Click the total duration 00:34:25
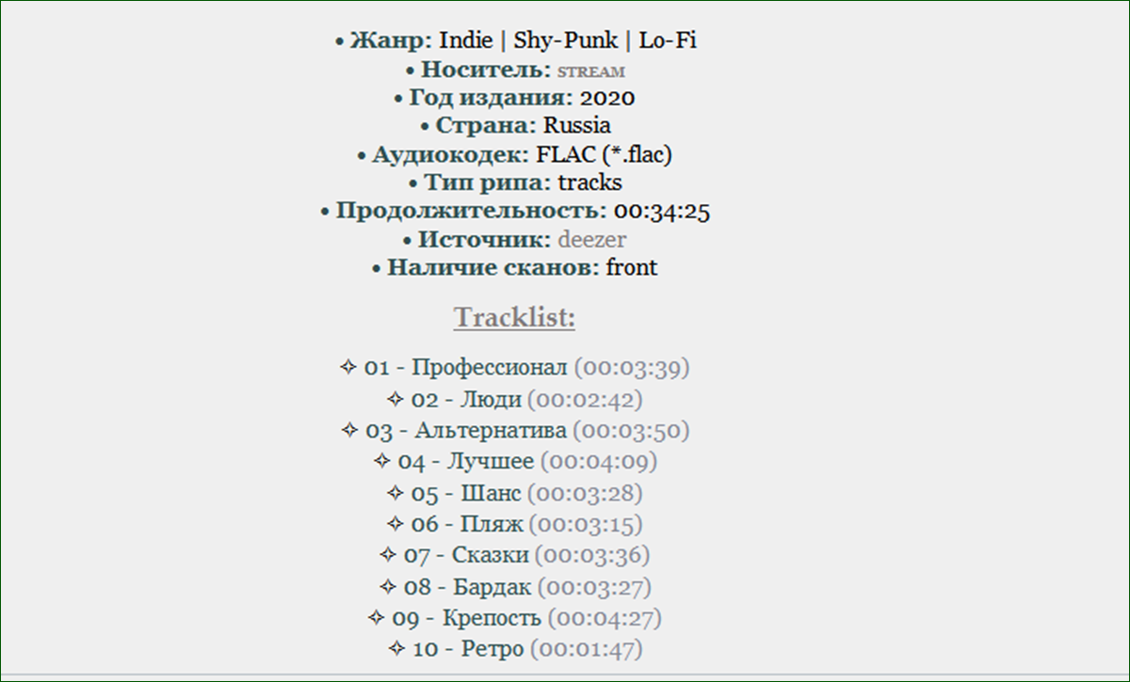 click(662, 211)
